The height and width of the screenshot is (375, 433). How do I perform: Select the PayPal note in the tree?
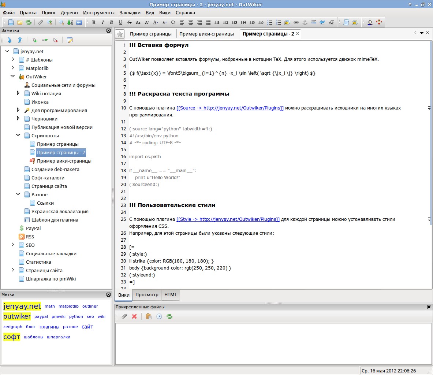(x=33, y=228)
